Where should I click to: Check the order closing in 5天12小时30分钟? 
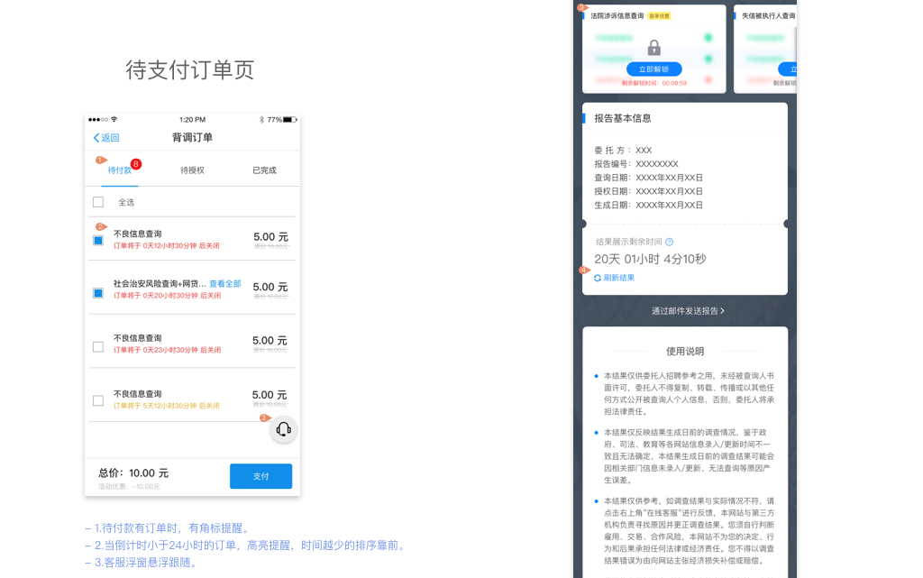[98, 400]
